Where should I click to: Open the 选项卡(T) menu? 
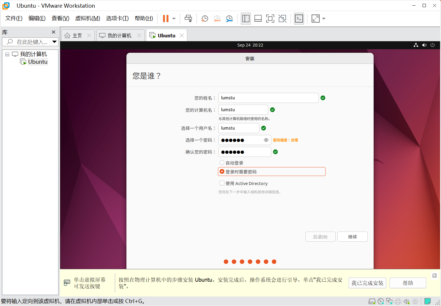[118, 18]
